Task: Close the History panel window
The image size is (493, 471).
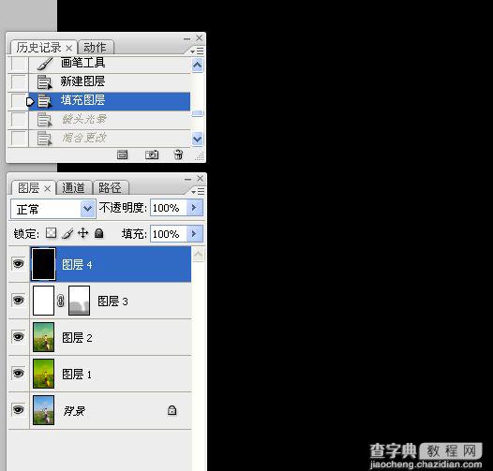Action: pyautogui.click(x=200, y=37)
